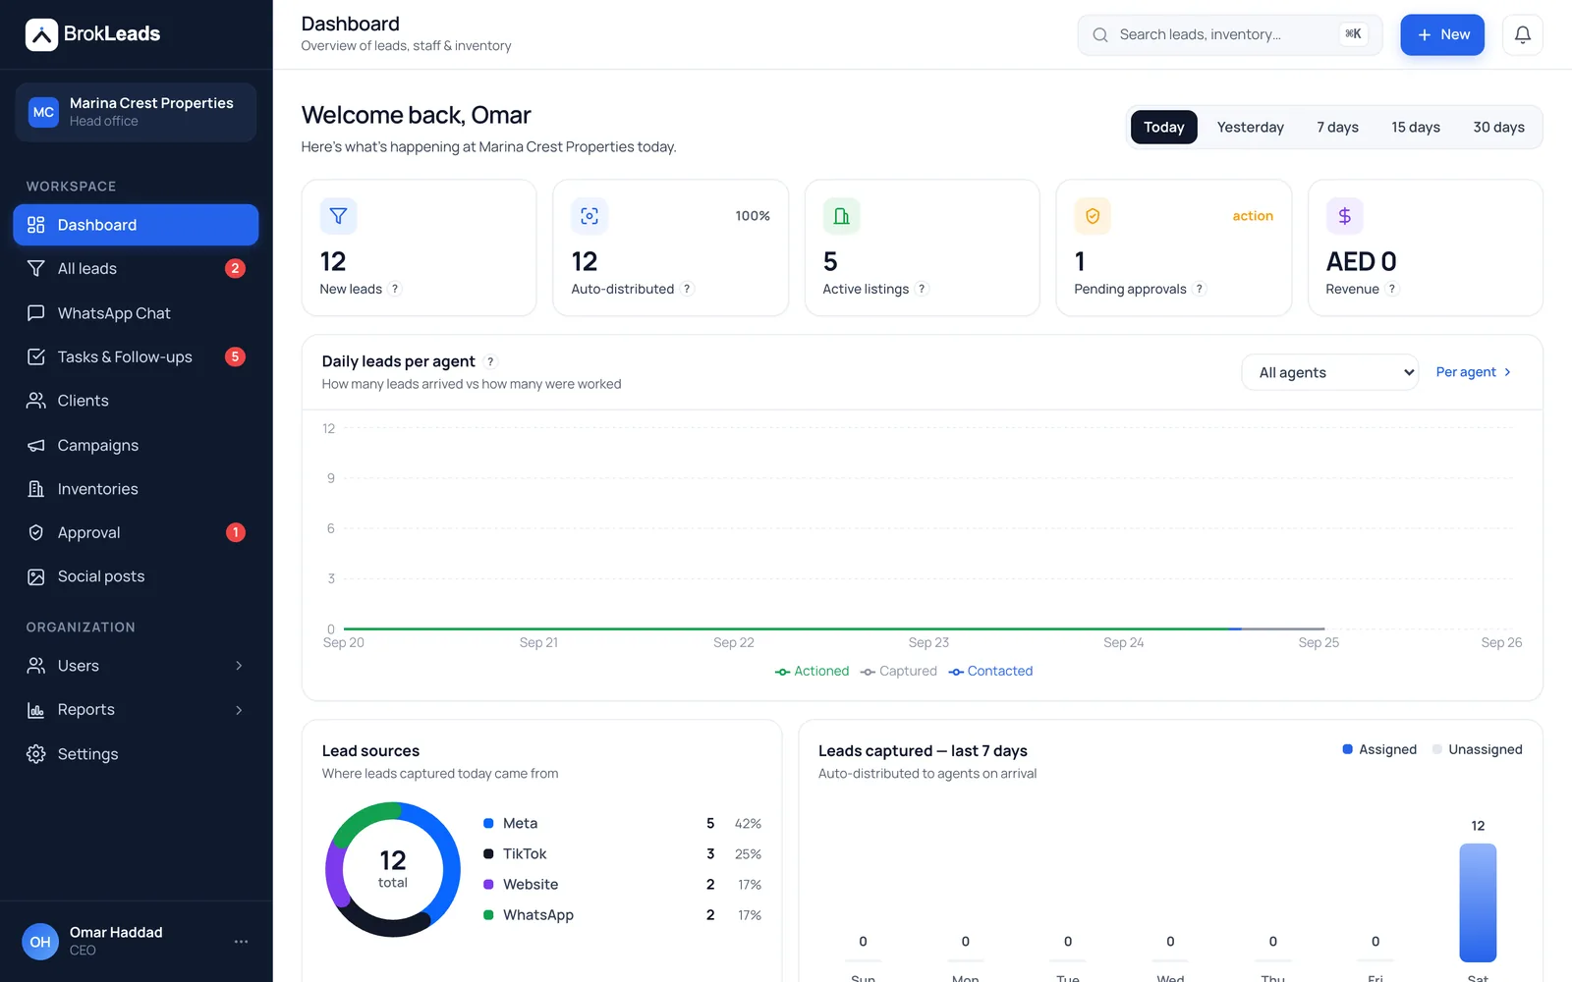
Task: Show help for Active listings metric
Action: click(x=922, y=289)
